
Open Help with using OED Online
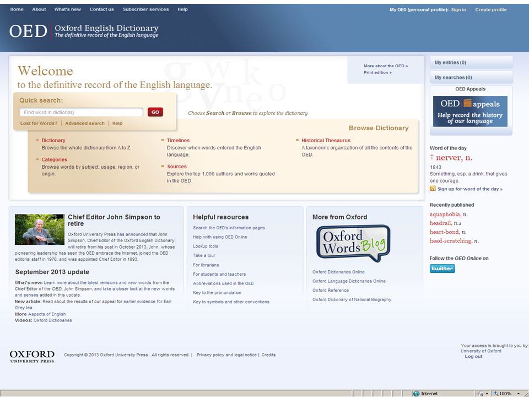[x=220, y=237]
